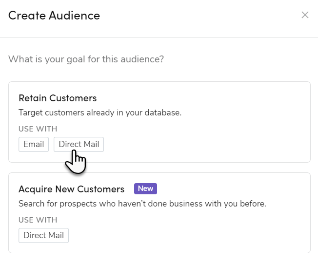Image resolution: width=318 pixels, height=262 pixels.
Task: Click Direct Mail tag under Acquire New Customers
Action: (x=43, y=235)
